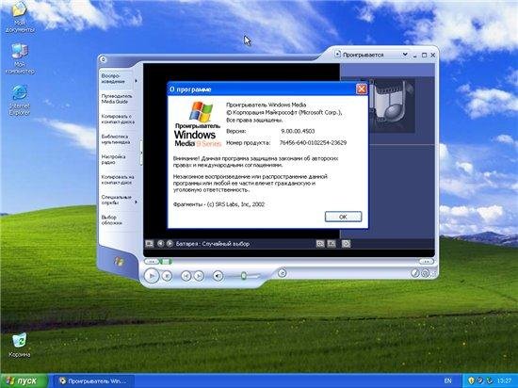Screen dimensions: 518x388
Task: Select the Мои документы desktop icon
Action: (19, 18)
